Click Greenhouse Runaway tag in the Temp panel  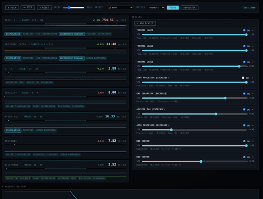pos(71,34)
